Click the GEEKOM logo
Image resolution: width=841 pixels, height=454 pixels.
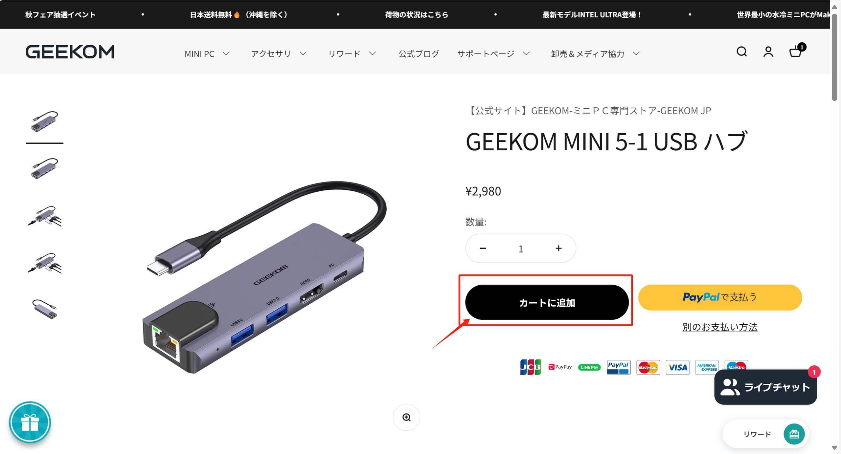coord(70,52)
